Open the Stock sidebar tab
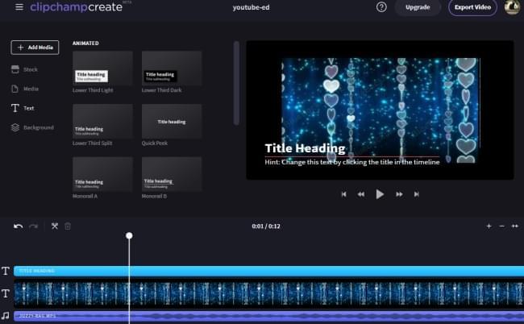Image resolution: width=524 pixels, height=324 pixels. [30, 69]
